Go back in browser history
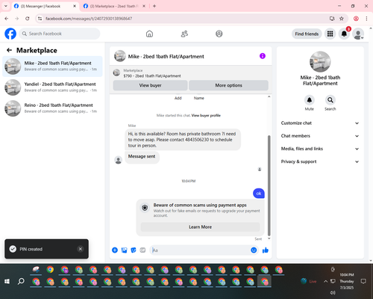The height and width of the screenshot is (299, 373). click(x=7, y=19)
